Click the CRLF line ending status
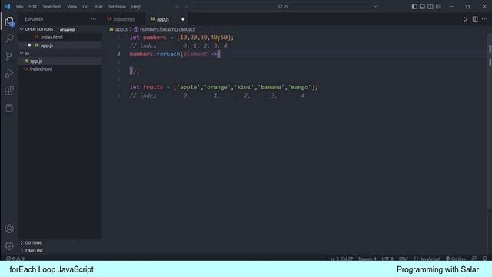The width and height of the screenshot is (492, 277). [404, 259]
